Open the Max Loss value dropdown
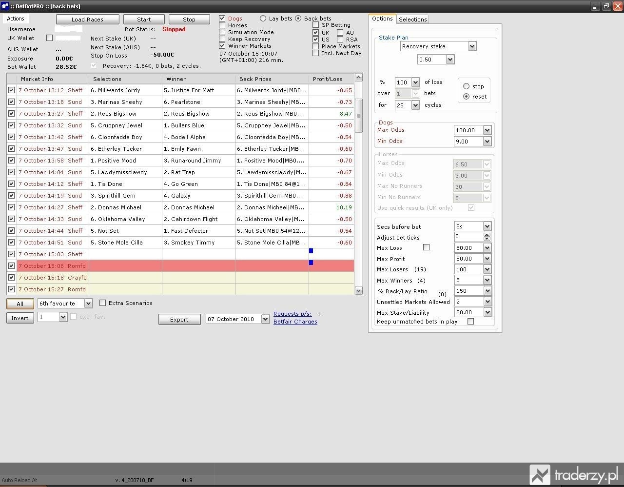This screenshot has height=487, width=624. (487, 247)
